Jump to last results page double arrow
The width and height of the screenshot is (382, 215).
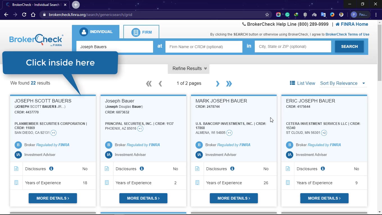(229, 83)
